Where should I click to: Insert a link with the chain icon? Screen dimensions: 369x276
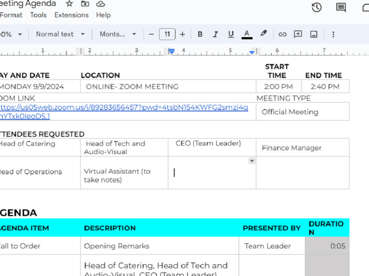[282, 34]
